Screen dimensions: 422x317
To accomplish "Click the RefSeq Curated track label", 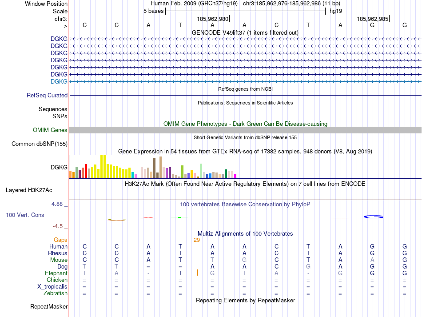I will pos(47,95).
